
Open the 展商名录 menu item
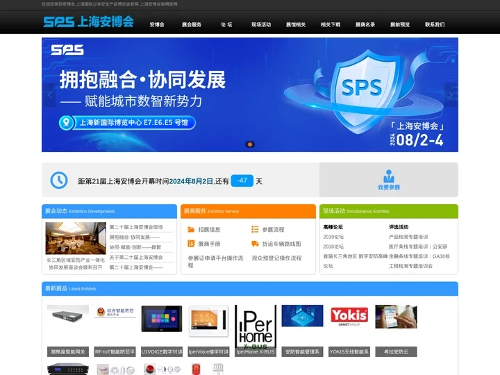point(365,24)
